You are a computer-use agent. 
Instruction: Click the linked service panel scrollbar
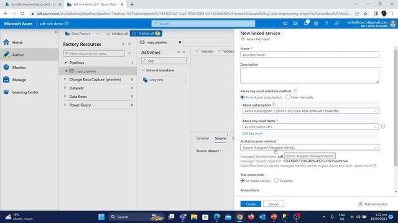[396, 108]
